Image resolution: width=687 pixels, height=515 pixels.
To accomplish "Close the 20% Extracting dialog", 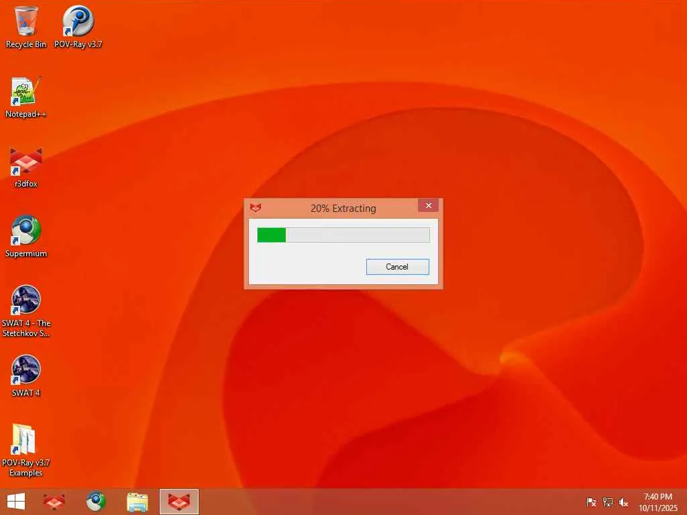I will point(428,205).
